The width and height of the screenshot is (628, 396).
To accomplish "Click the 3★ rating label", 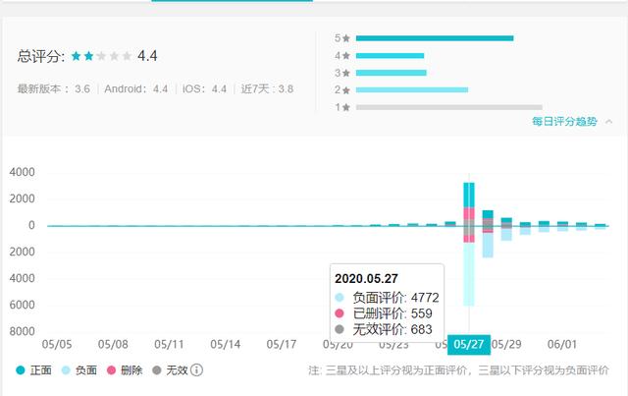I will pos(341,73).
